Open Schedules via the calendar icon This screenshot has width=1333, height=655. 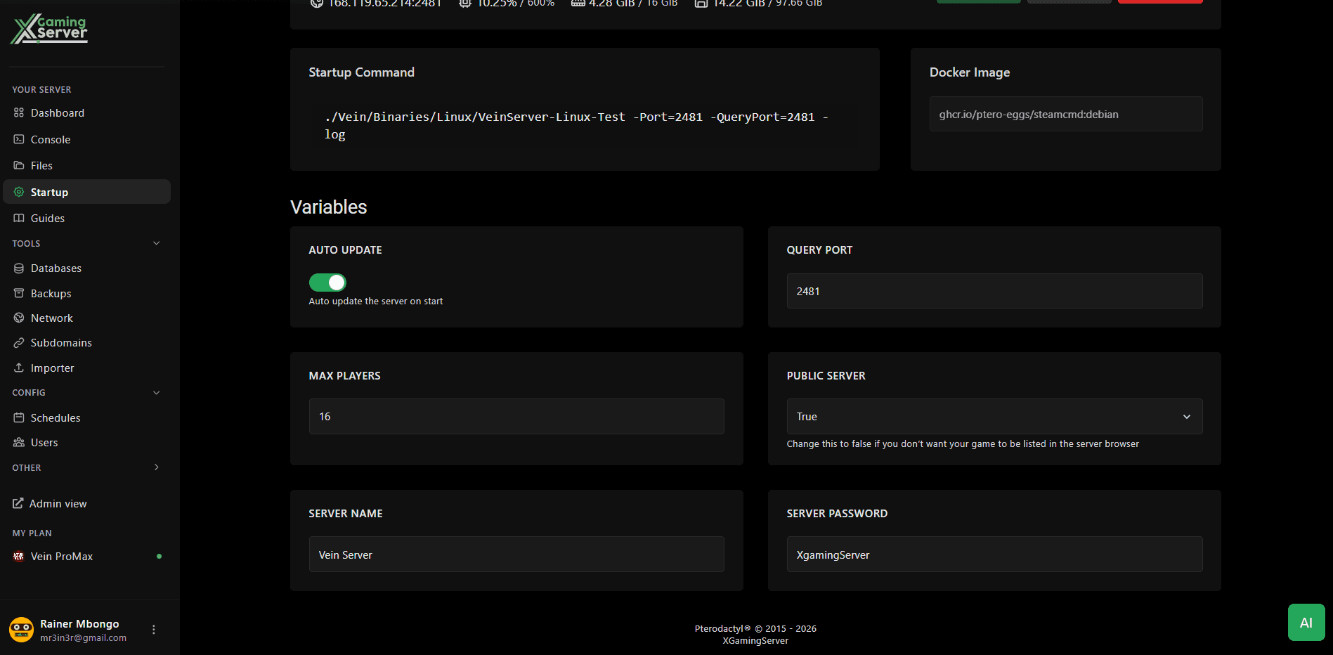click(x=19, y=417)
